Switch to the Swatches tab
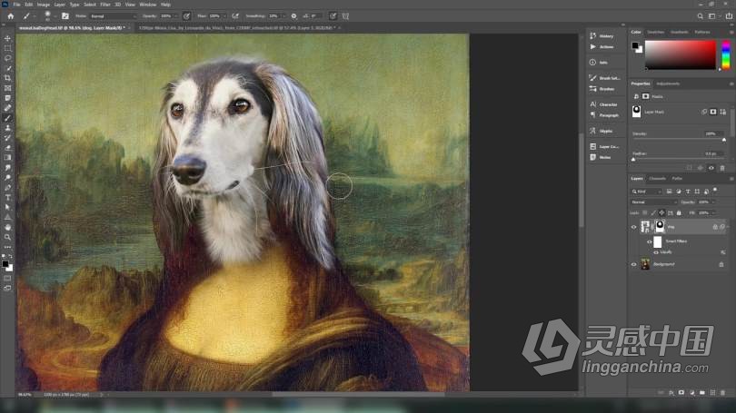The width and height of the screenshot is (736, 413). 656,32
